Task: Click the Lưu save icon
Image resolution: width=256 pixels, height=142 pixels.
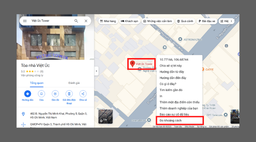Action: [41, 94]
